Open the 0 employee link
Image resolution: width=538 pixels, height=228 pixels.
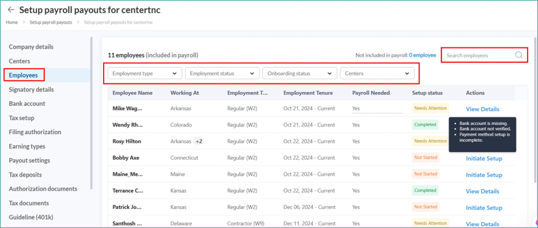422,55
